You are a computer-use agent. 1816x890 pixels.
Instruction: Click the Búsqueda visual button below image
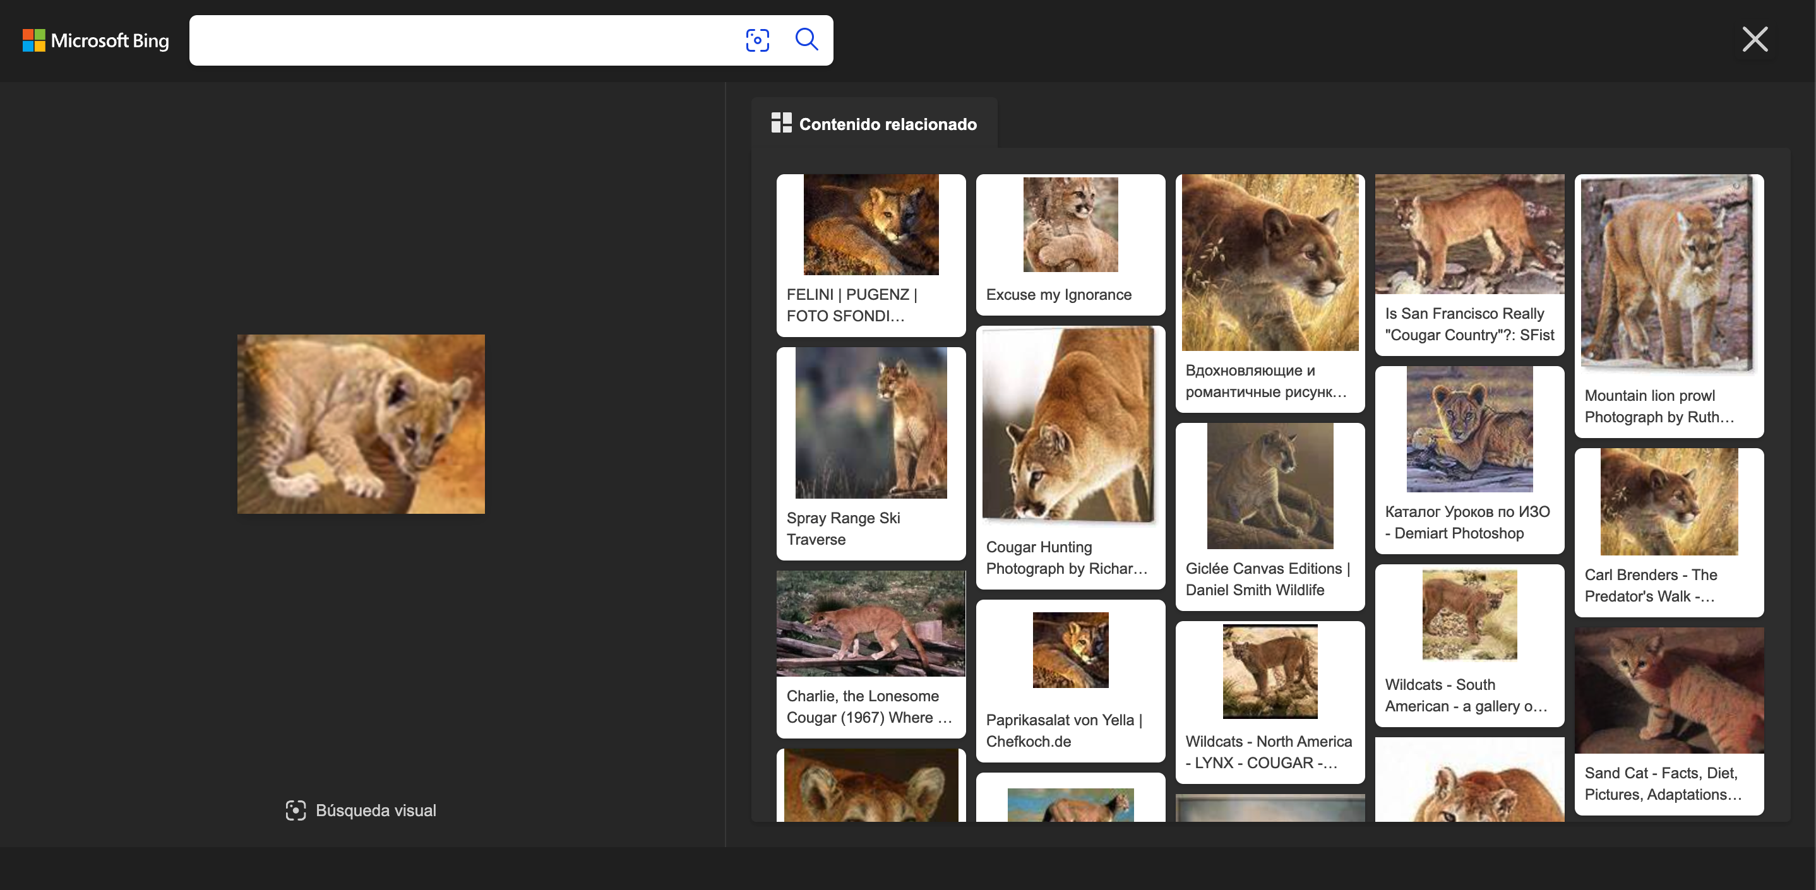361,810
